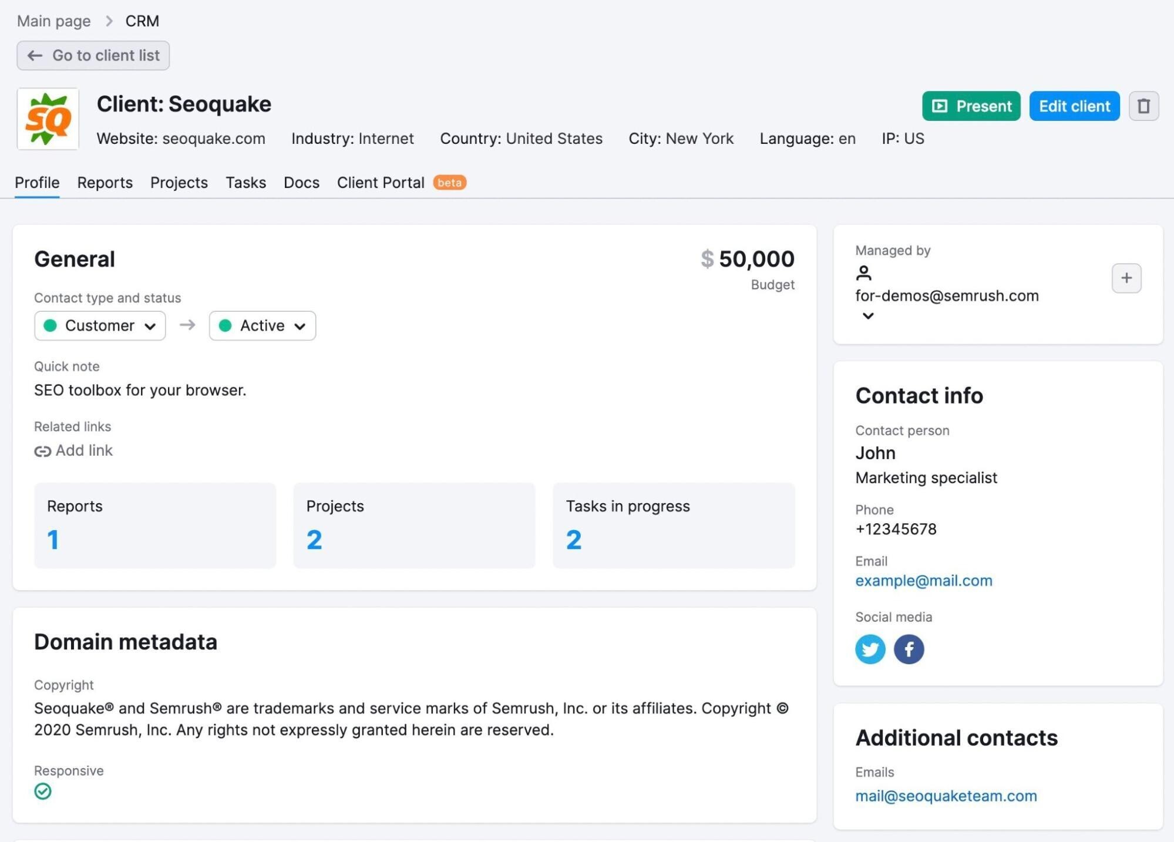Open the Projects count card
Screen dimensions: 1174x842
(414, 526)
